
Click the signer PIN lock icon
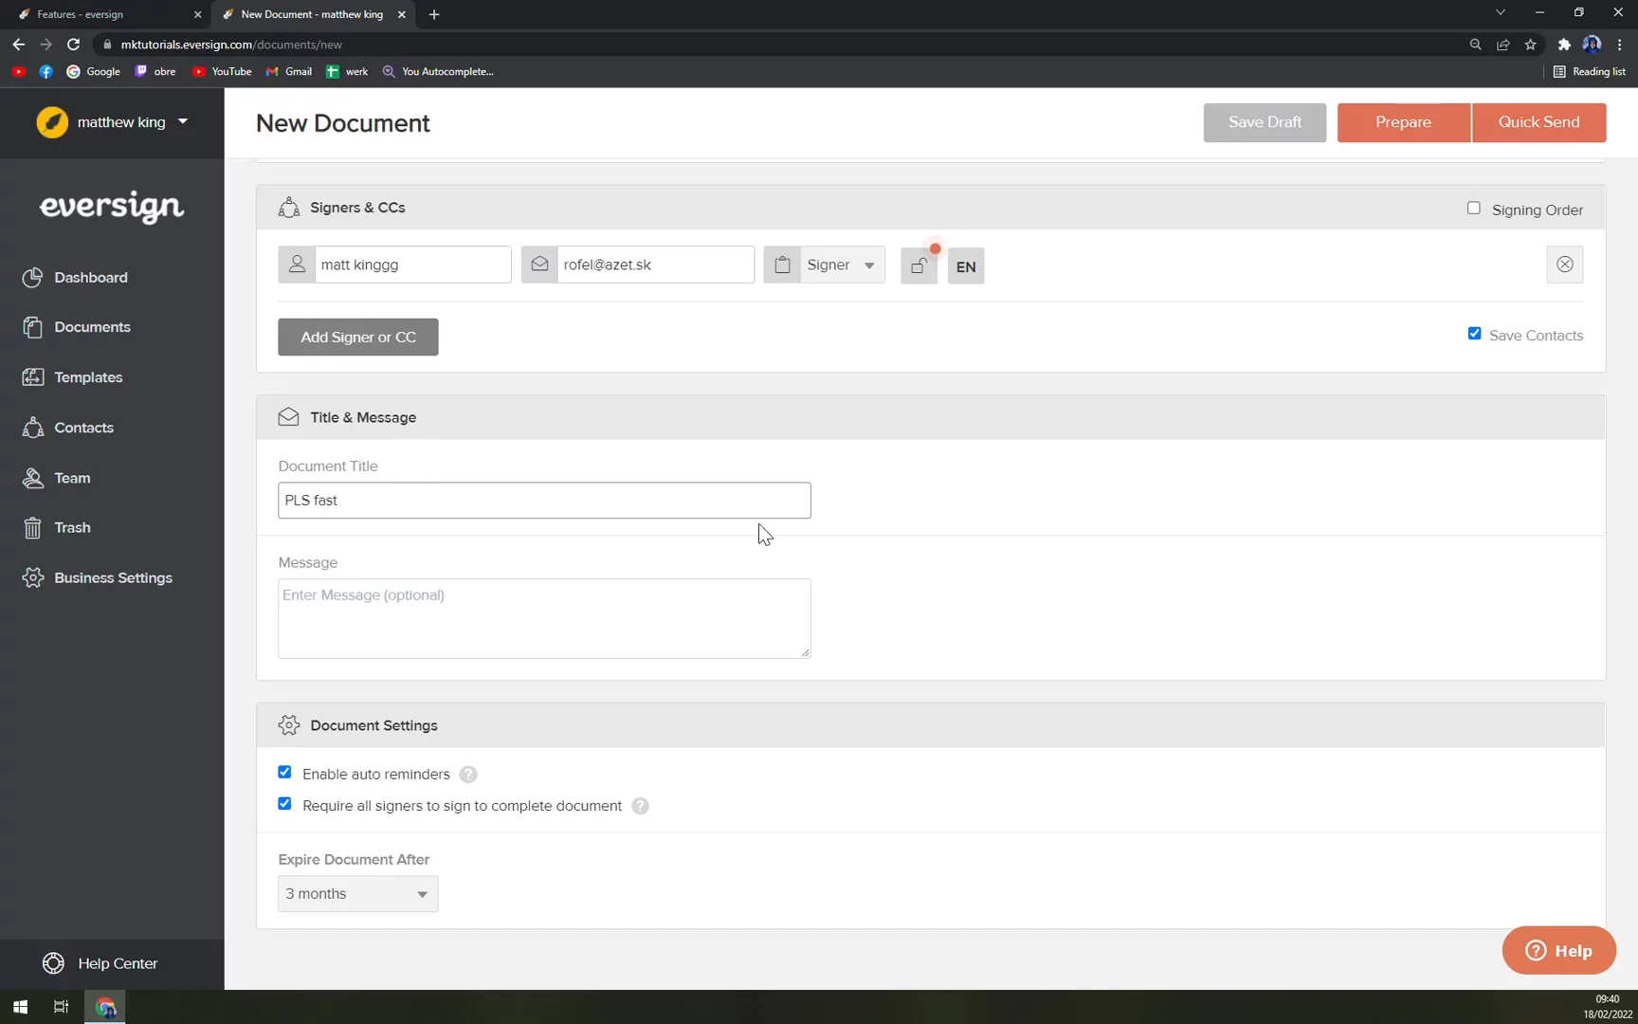point(918,266)
